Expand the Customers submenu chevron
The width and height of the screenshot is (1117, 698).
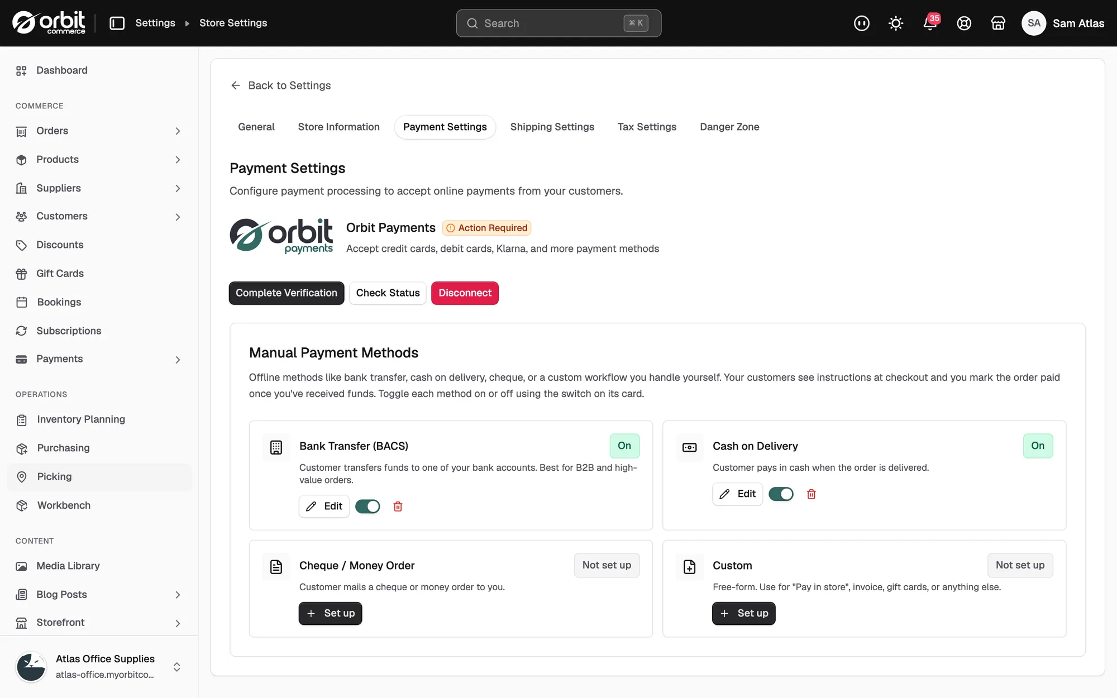tap(178, 217)
